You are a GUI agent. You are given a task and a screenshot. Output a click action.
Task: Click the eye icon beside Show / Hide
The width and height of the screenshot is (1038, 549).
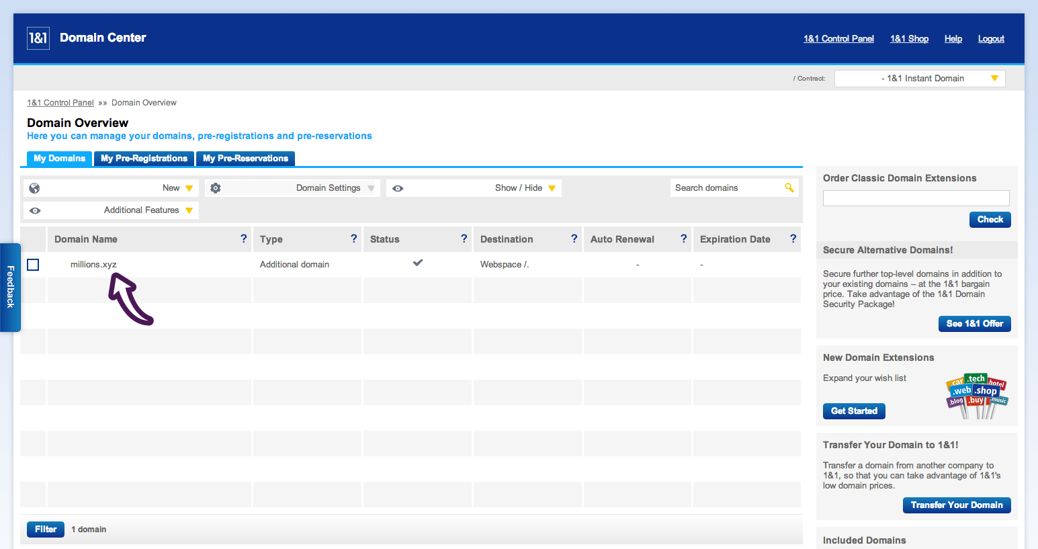398,188
